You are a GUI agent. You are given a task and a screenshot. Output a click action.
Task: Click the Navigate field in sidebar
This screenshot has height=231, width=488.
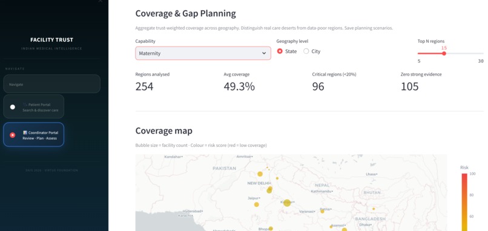tap(51, 84)
